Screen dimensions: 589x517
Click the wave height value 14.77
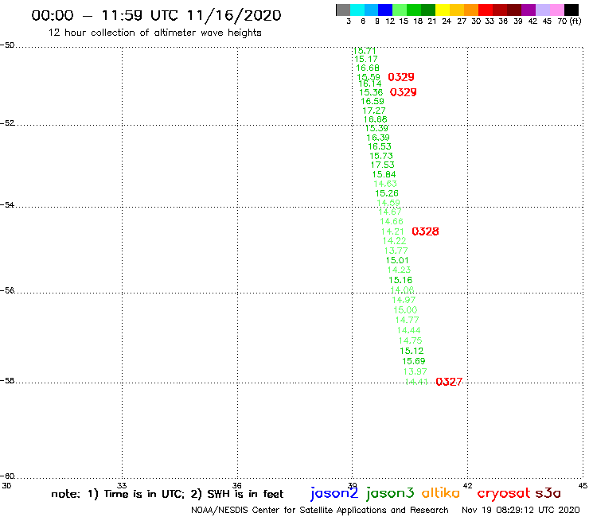click(x=407, y=321)
